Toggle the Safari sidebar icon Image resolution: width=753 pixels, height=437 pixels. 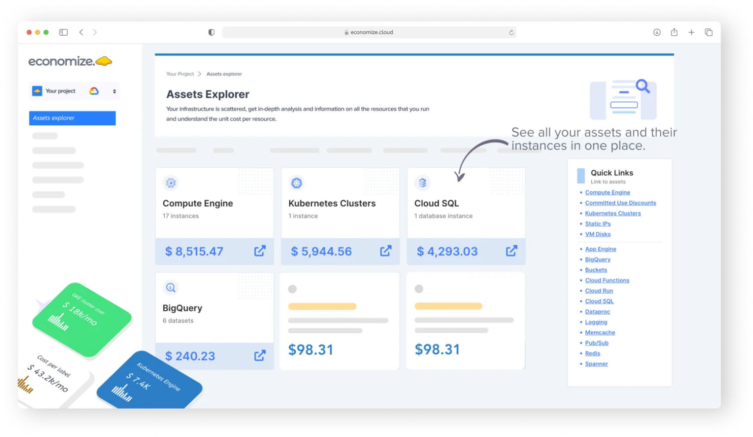[63, 32]
